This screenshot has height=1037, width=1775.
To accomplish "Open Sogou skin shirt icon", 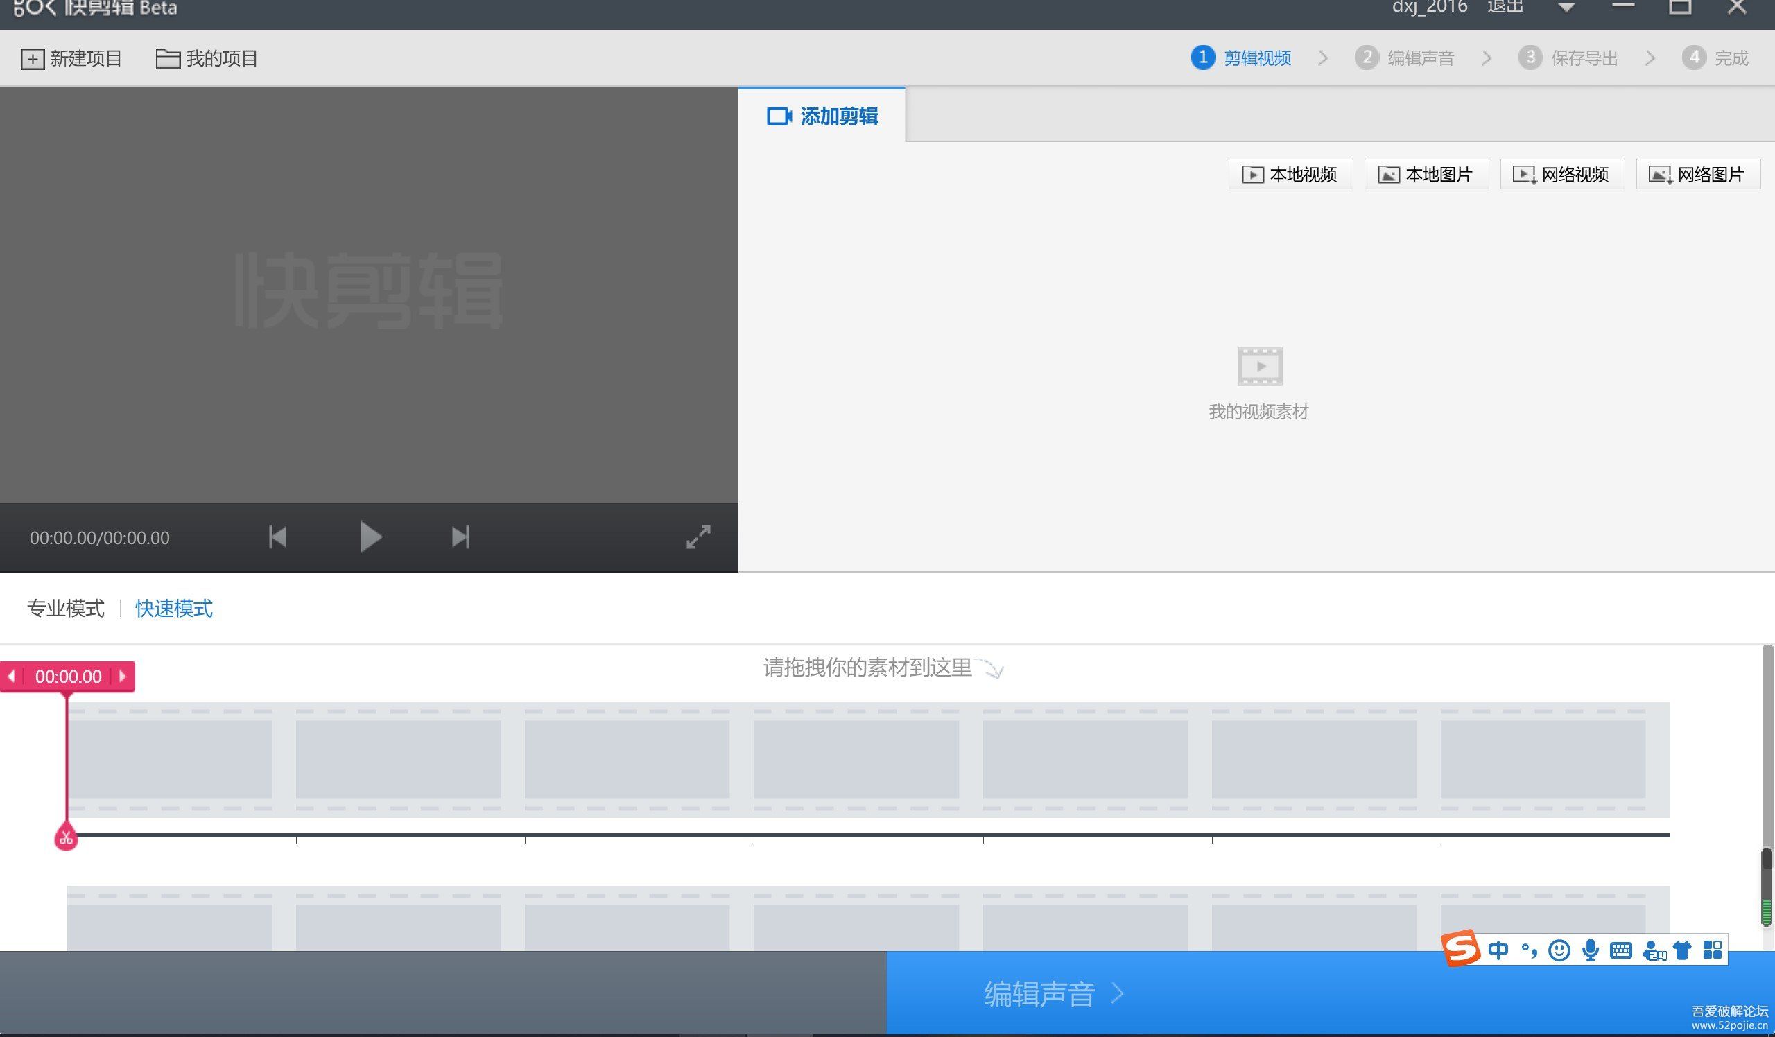I will 1683,950.
